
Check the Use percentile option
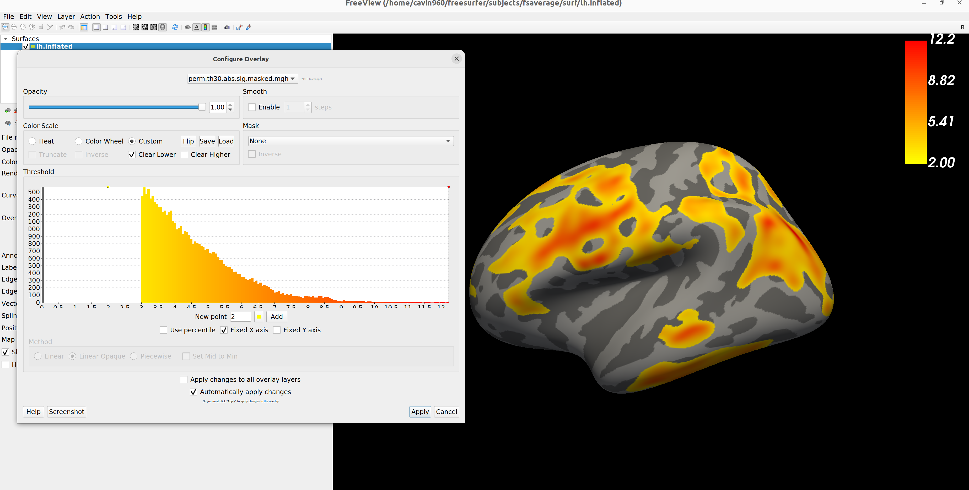(164, 330)
